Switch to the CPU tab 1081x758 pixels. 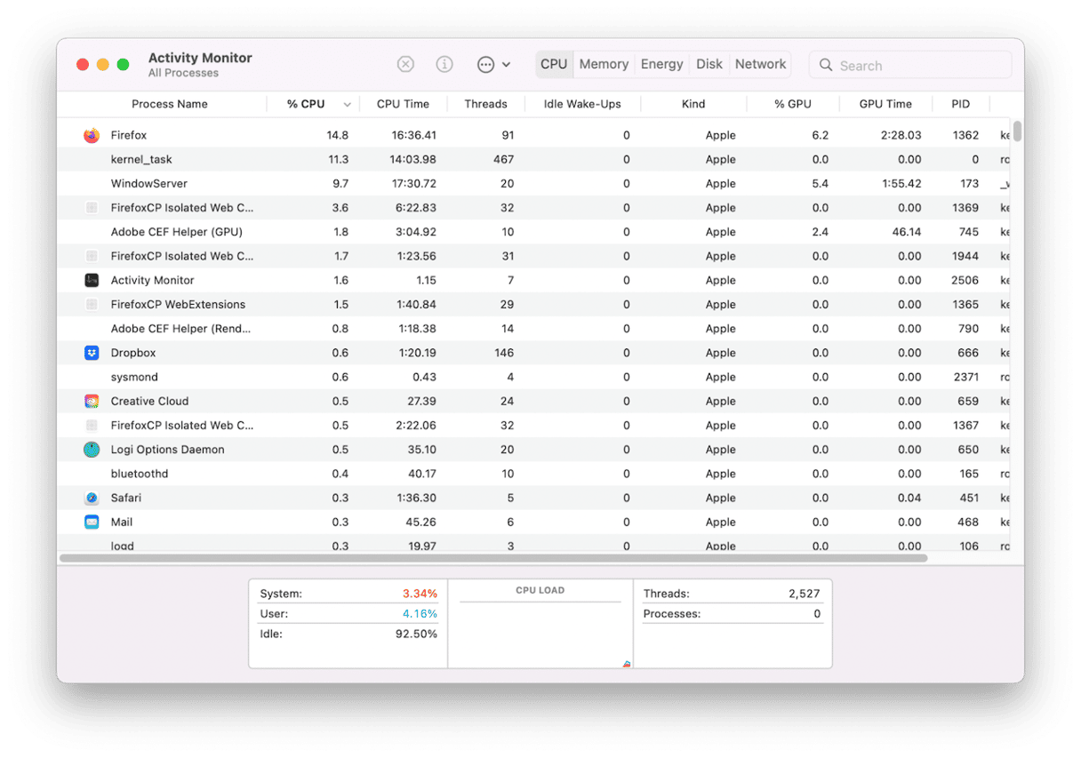point(554,64)
